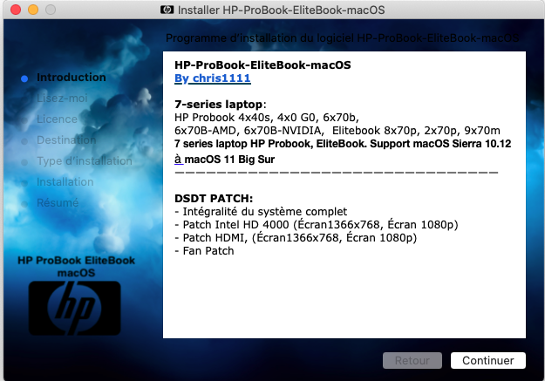This screenshot has height=381, width=545.
Task: Select the Résumé step
Action: pyautogui.click(x=58, y=202)
